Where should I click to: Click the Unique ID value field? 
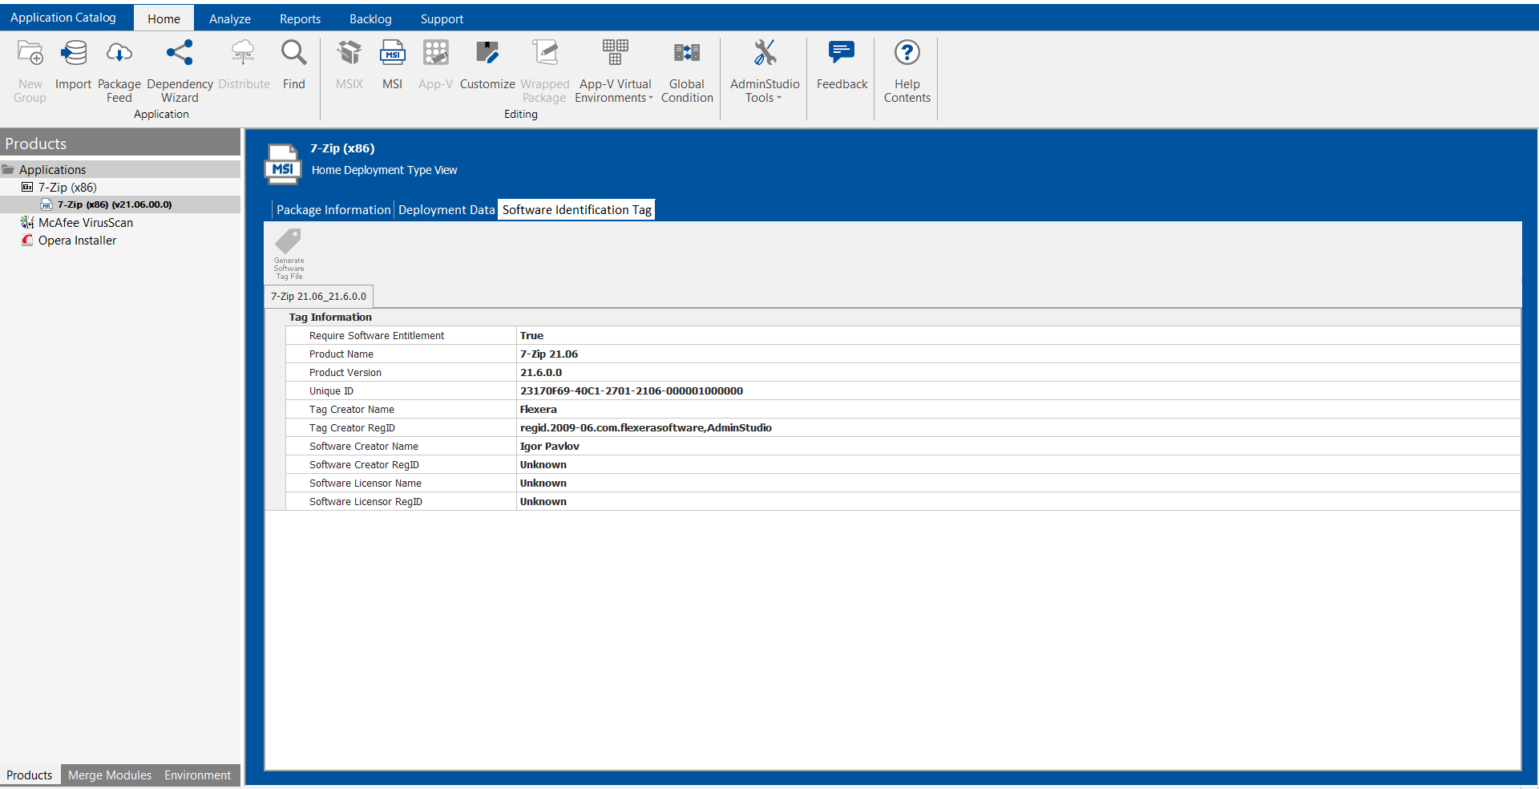click(1018, 391)
